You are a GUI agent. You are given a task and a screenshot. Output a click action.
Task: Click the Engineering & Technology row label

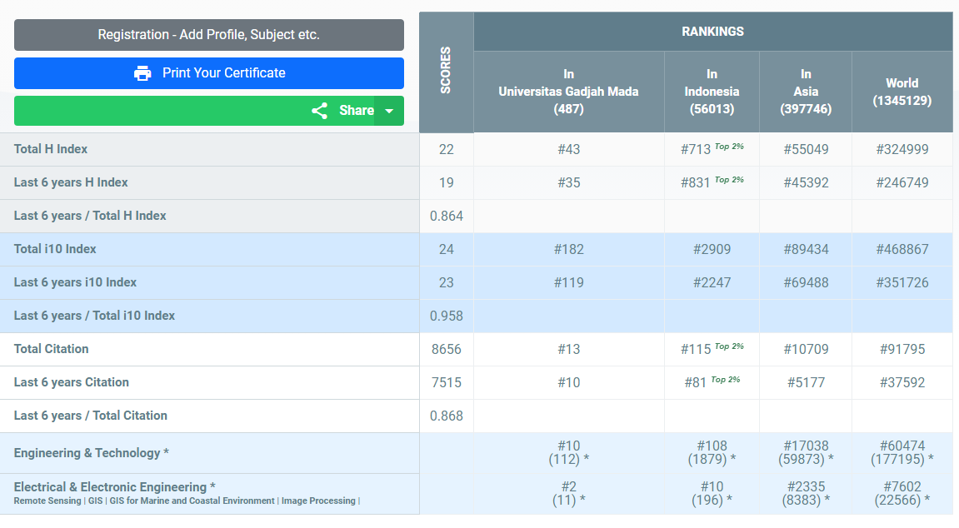click(92, 453)
